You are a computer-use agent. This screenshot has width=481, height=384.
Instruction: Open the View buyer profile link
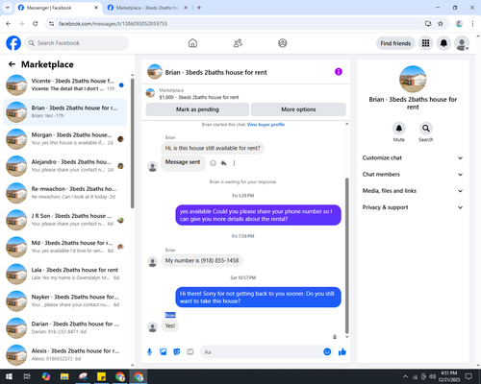click(x=266, y=125)
